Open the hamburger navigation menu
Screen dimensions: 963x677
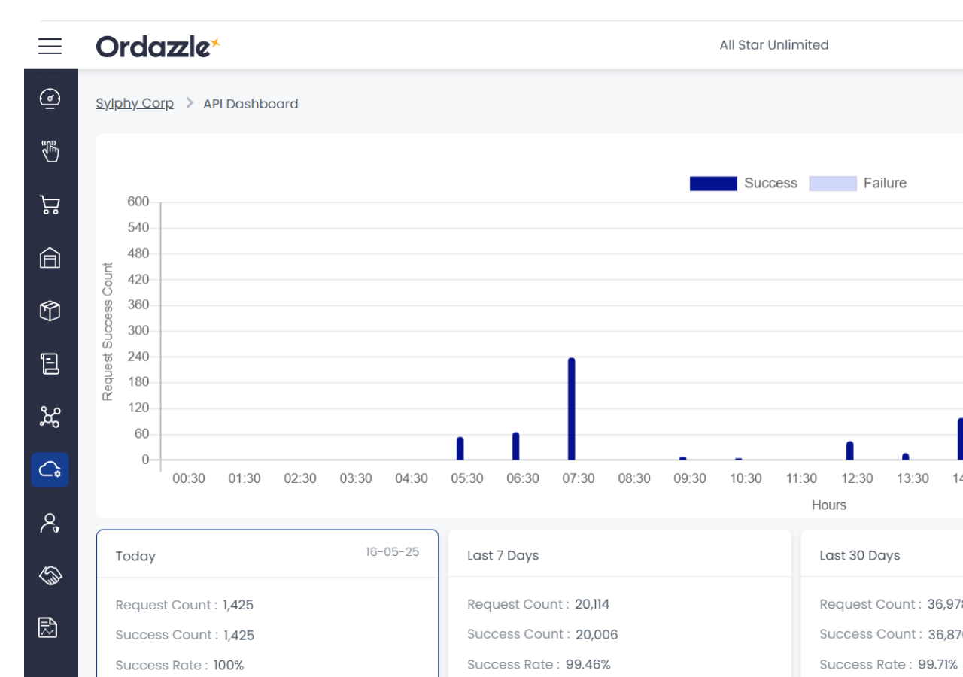(50, 46)
